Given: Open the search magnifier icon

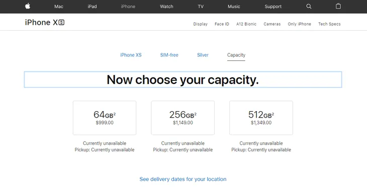Looking at the screenshot, I should coord(309,7).
